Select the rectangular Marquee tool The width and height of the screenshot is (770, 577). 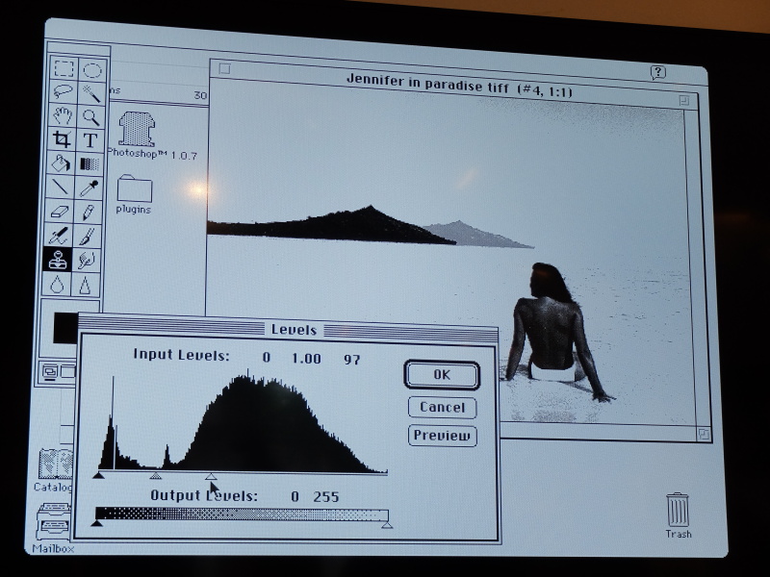pos(64,68)
